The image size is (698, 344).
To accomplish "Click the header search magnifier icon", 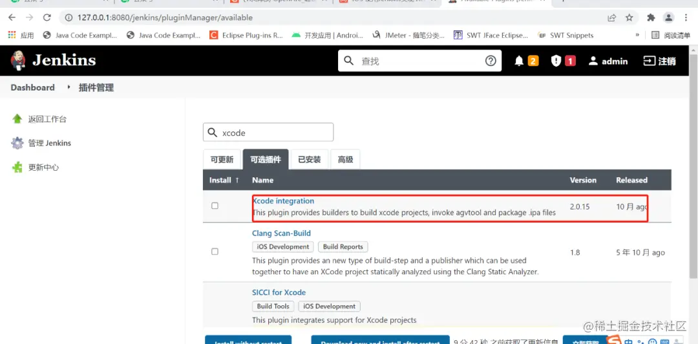I will click(x=349, y=61).
